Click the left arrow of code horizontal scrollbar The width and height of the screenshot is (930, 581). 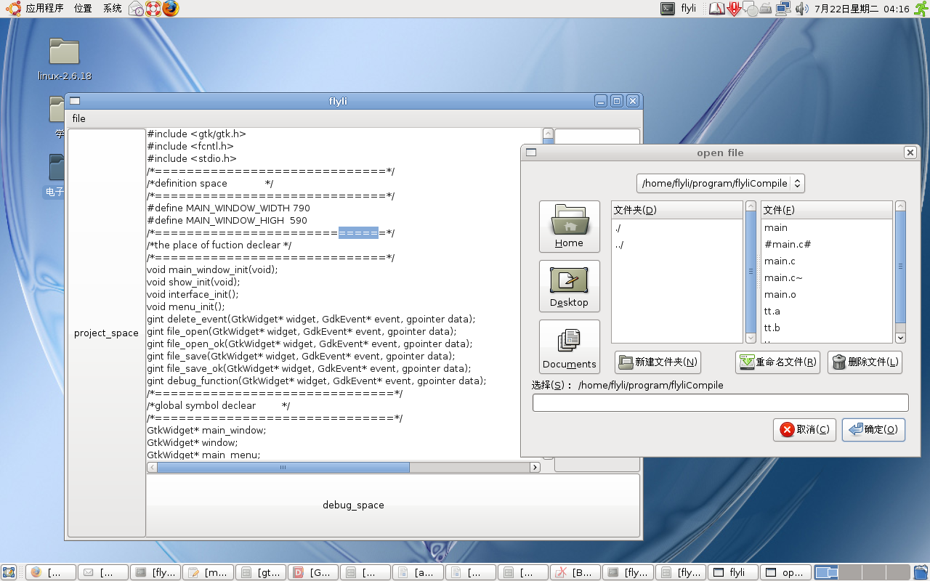(152, 468)
